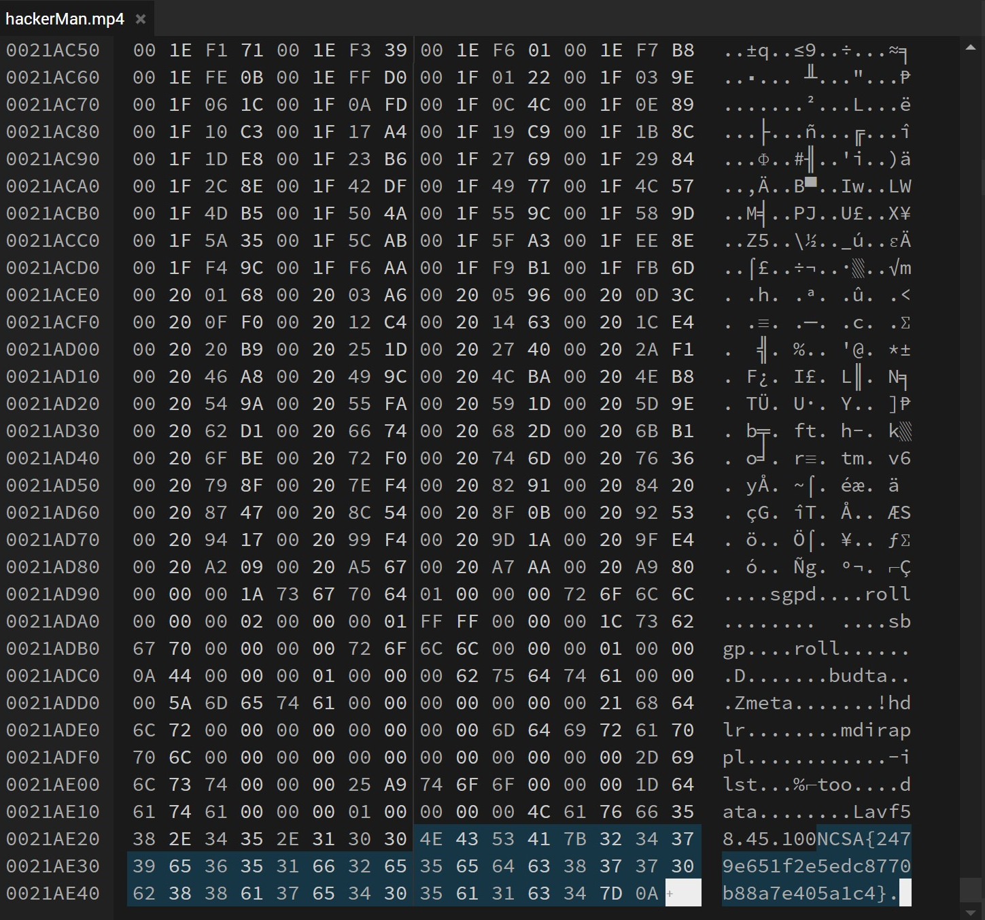Click offset 0021ADA0 in address column
This screenshot has height=920, width=985.
coord(53,621)
